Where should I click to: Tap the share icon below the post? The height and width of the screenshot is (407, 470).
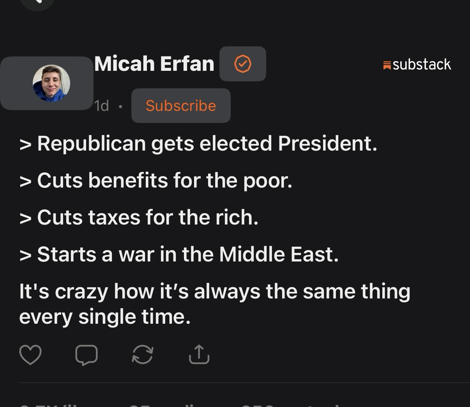(199, 354)
